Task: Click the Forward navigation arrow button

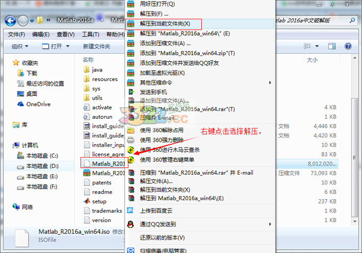Action: tap(23, 21)
